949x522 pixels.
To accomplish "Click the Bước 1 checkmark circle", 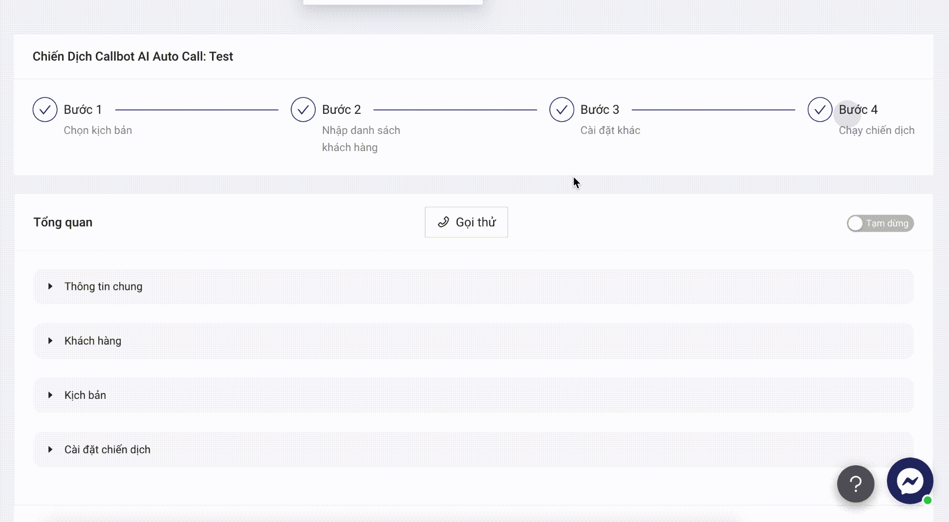I will click(x=45, y=109).
